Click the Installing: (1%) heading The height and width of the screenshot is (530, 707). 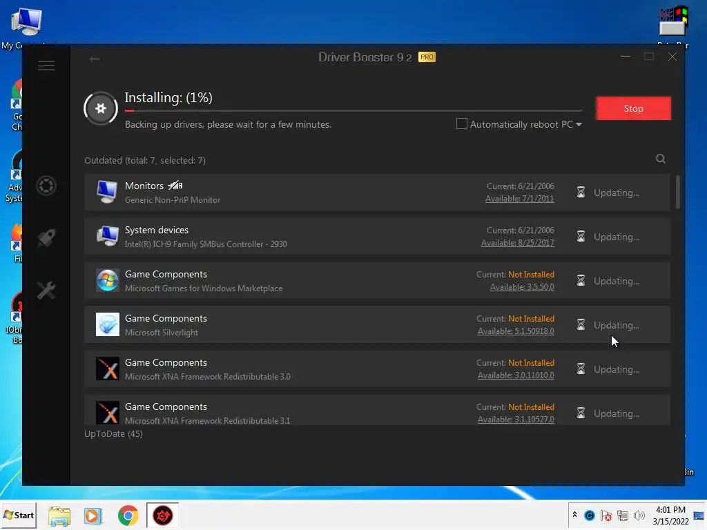click(x=168, y=97)
